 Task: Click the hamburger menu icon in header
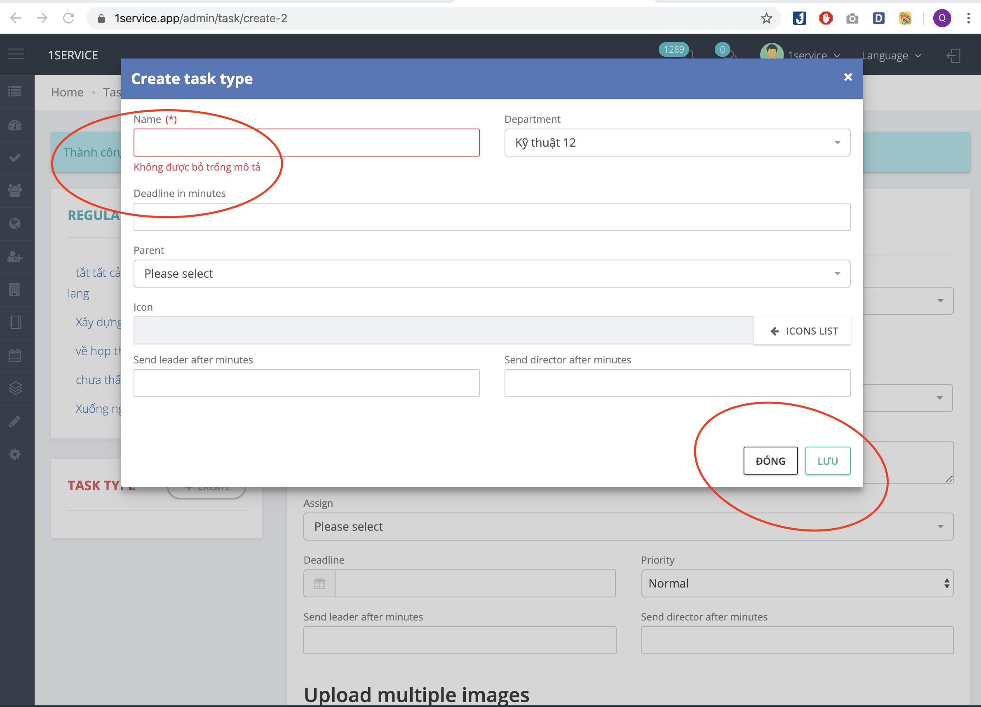coord(16,54)
